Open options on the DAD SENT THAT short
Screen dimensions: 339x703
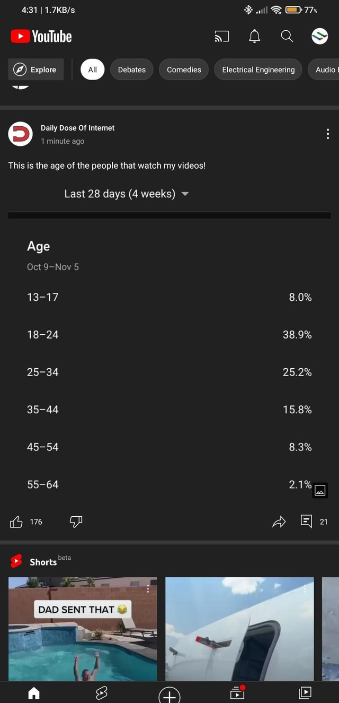(x=148, y=588)
